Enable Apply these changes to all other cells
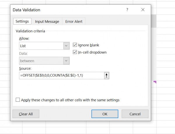Viewport: 175px width, 134px height. coord(18,100)
